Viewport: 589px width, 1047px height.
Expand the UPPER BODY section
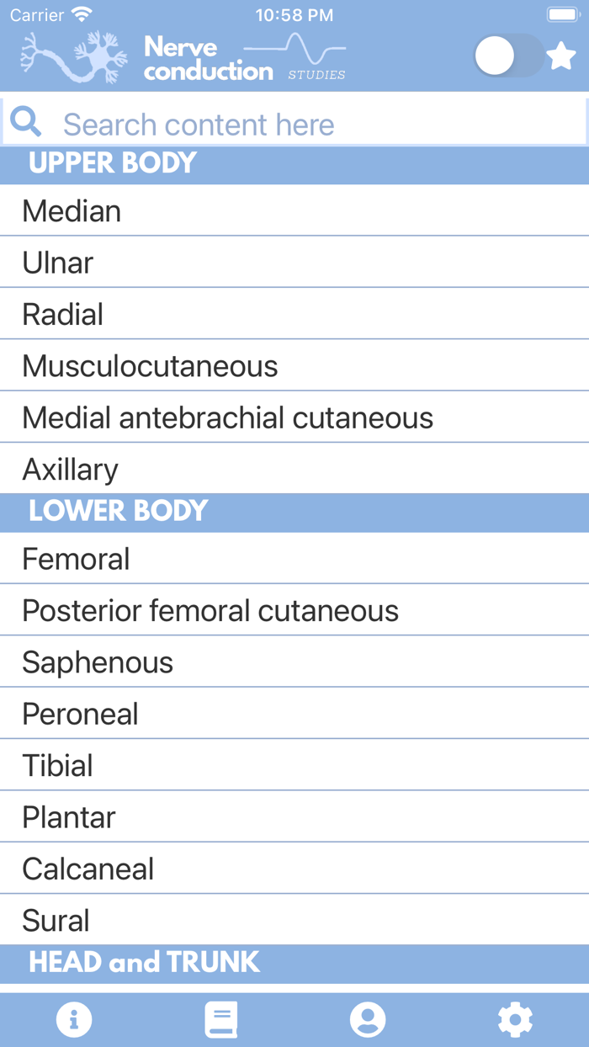tap(294, 164)
